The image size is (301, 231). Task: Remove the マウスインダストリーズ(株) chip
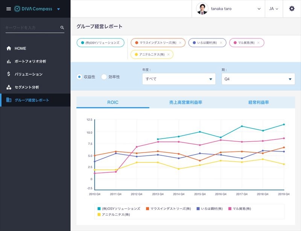[180, 43]
